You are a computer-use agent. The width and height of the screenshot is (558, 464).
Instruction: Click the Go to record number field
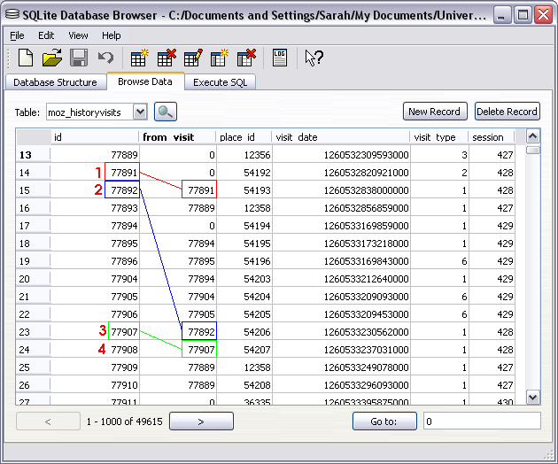(x=481, y=421)
